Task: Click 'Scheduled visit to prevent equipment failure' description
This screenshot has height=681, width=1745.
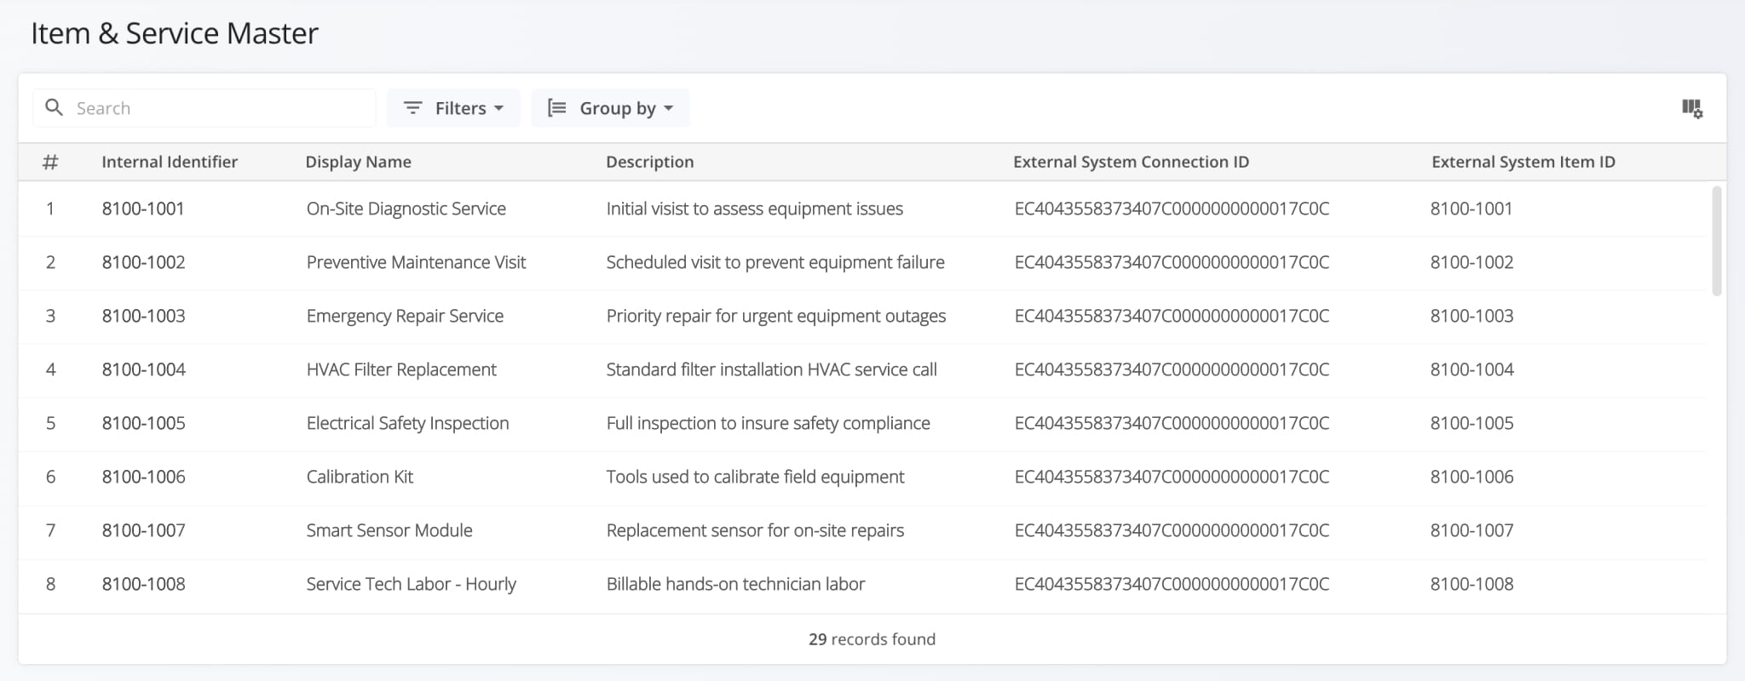Action: tap(775, 262)
